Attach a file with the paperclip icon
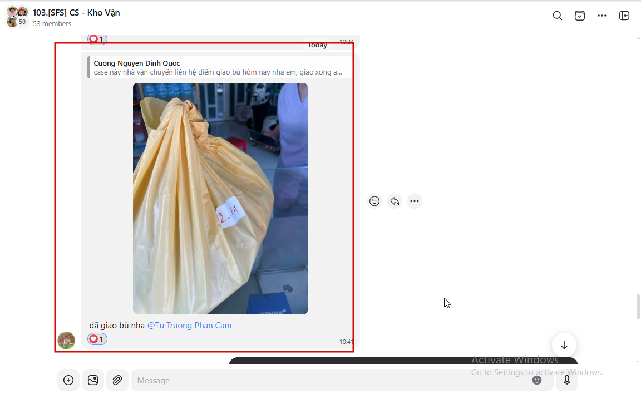The height and width of the screenshot is (399, 641). click(117, 380)
